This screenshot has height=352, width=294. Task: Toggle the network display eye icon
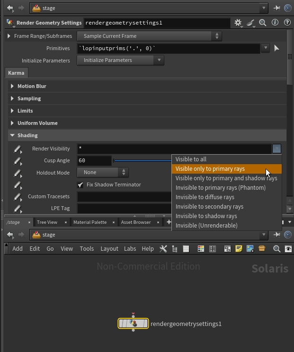288,249
